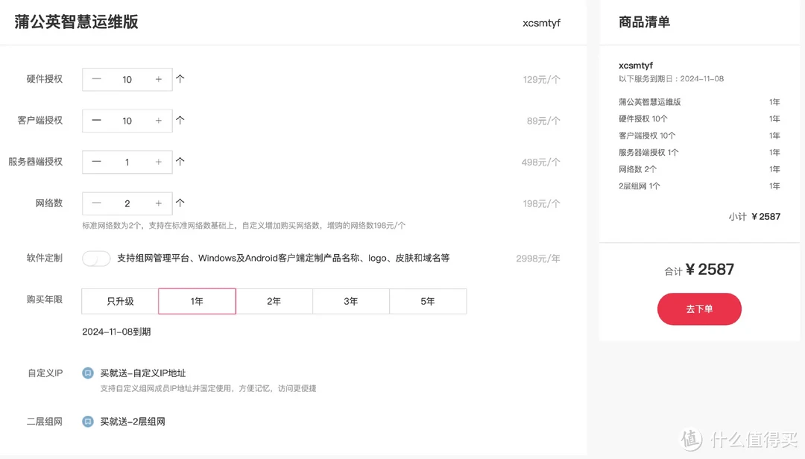
Task: Increase 服务器端授权 quantity with plus button
Action: click(x=158, y=162)
